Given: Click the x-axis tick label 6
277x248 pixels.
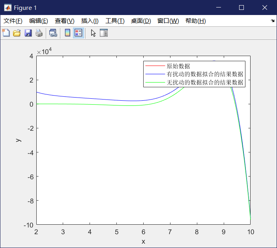Looking at the screenshot, I should (143, 232).
